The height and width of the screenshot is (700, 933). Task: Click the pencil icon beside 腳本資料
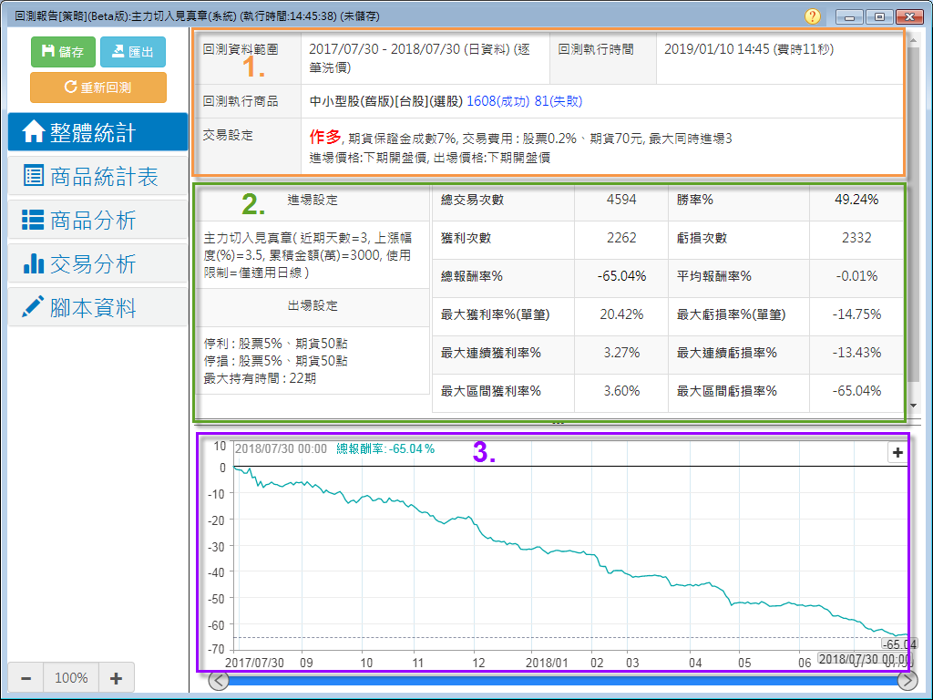tap(33, 308)
